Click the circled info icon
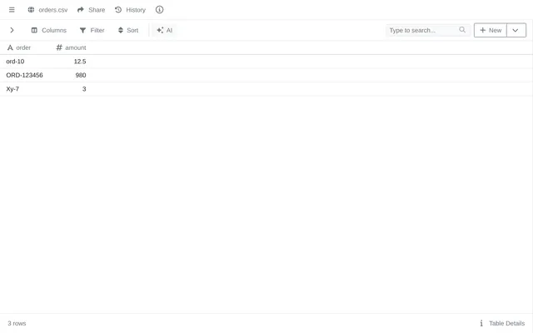Image resolution: width=533 pixels, height=333 pixels. 159,10
